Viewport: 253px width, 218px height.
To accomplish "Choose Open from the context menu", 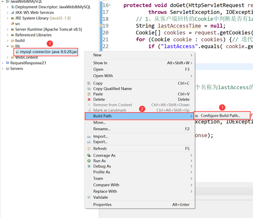I will pyautogui.click(x=140, y=69).
